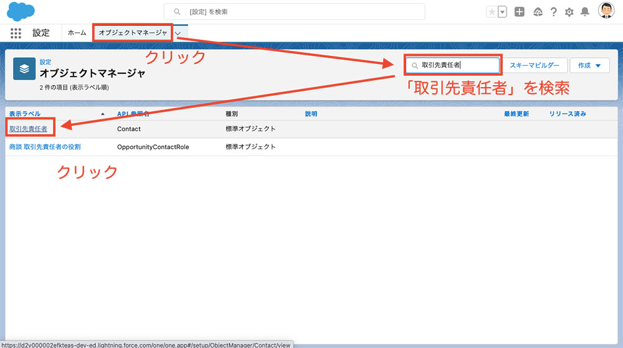Sort by 説明 column header
Screen dimensions: 623x348
click(311, 114)
